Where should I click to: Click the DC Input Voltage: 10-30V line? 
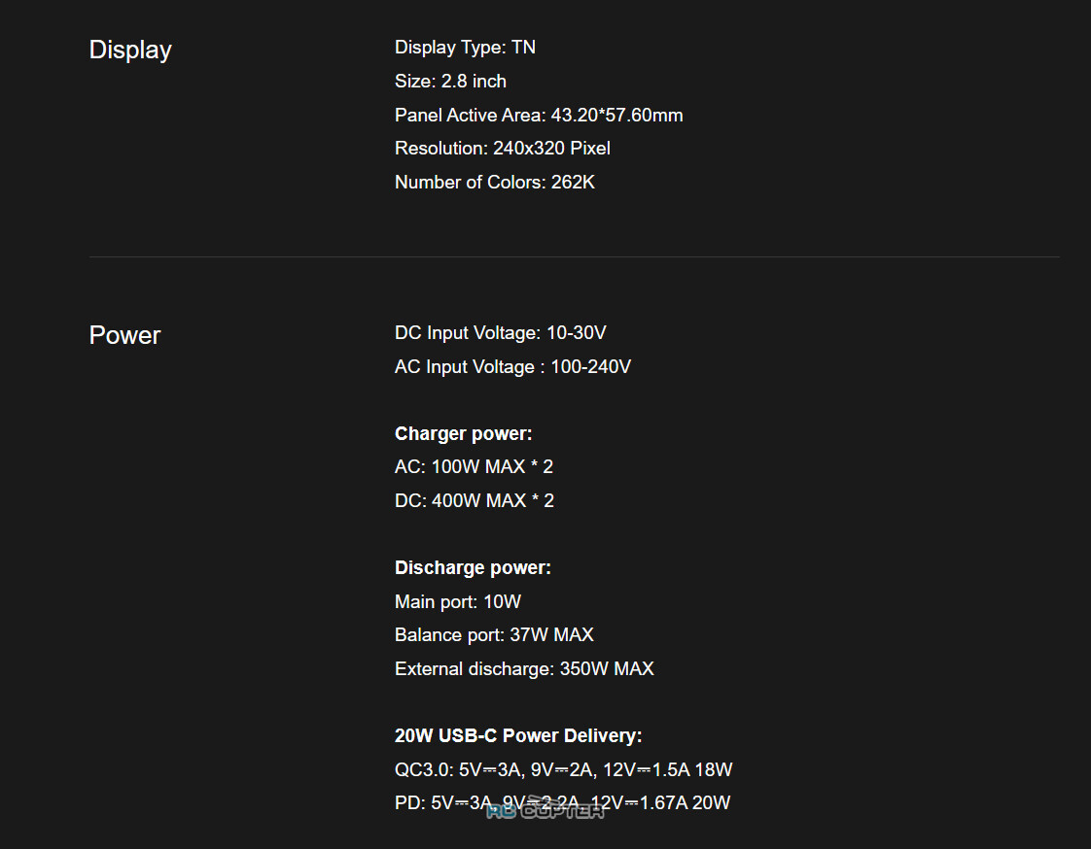click(x=500, y=333)
